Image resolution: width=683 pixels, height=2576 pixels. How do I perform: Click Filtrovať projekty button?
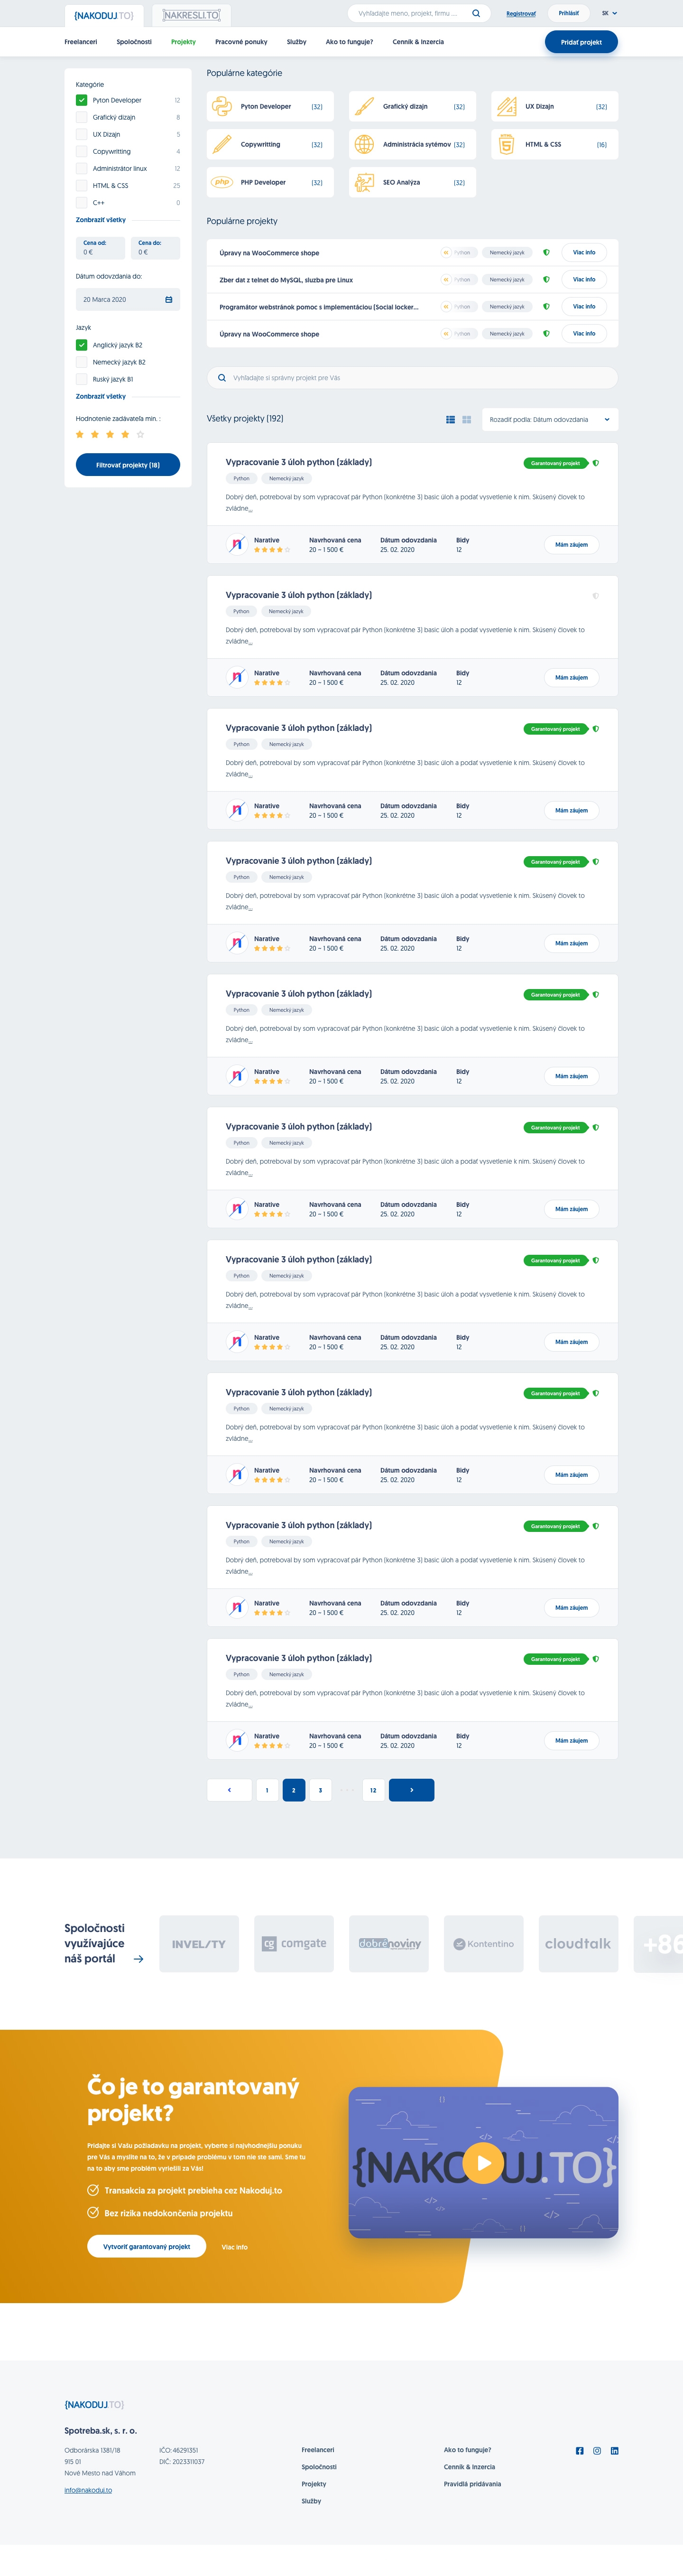coord(128,465)
